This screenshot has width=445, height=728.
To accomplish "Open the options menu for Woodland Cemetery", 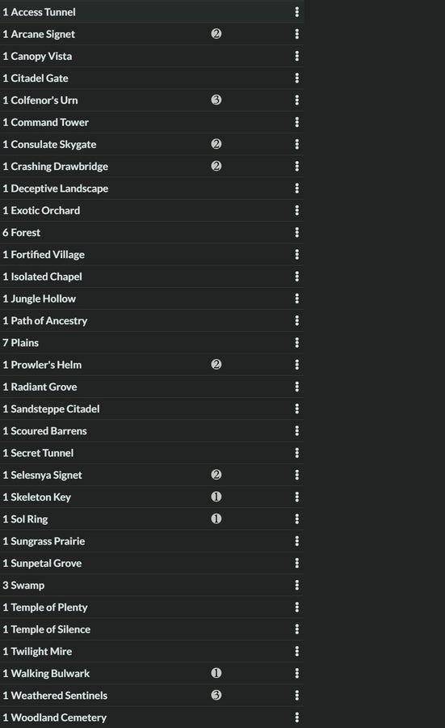I will (x=296, y=717).
